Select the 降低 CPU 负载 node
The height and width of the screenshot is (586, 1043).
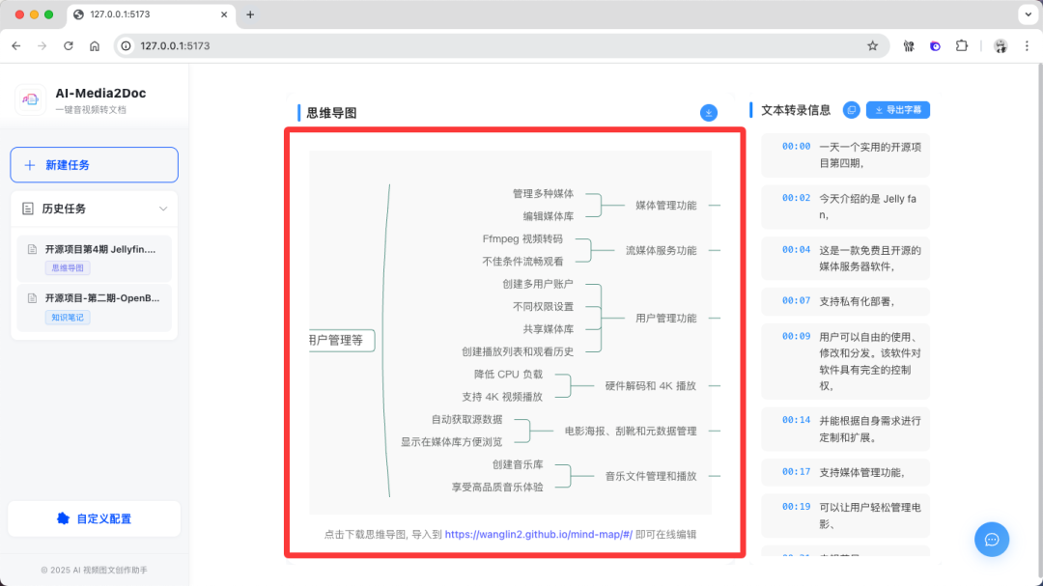(508, 375)
